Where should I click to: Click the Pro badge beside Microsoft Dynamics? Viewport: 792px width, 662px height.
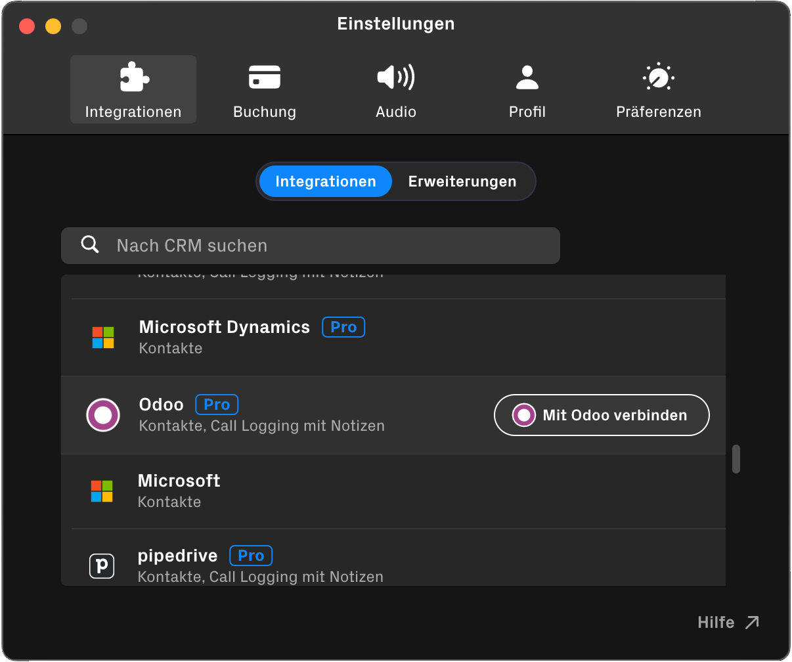343,327
